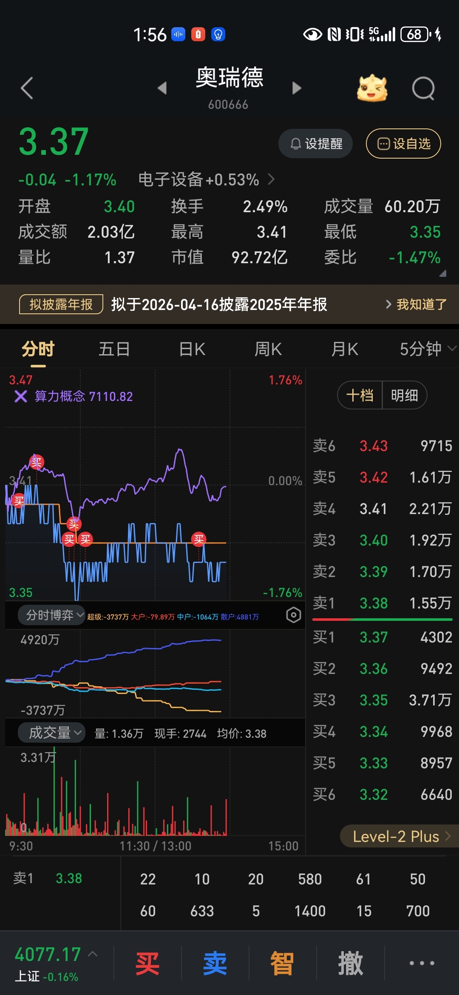Select 卖4 row at 3.41

[382, 509]
